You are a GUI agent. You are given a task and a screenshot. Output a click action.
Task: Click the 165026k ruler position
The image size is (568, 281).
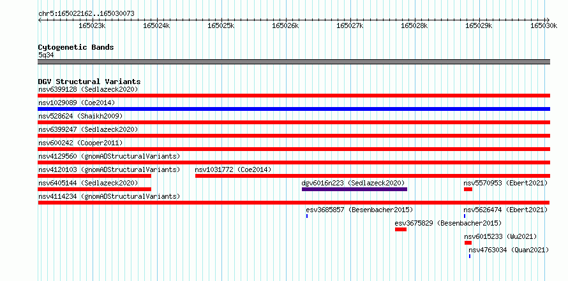(x=285, y=25)
